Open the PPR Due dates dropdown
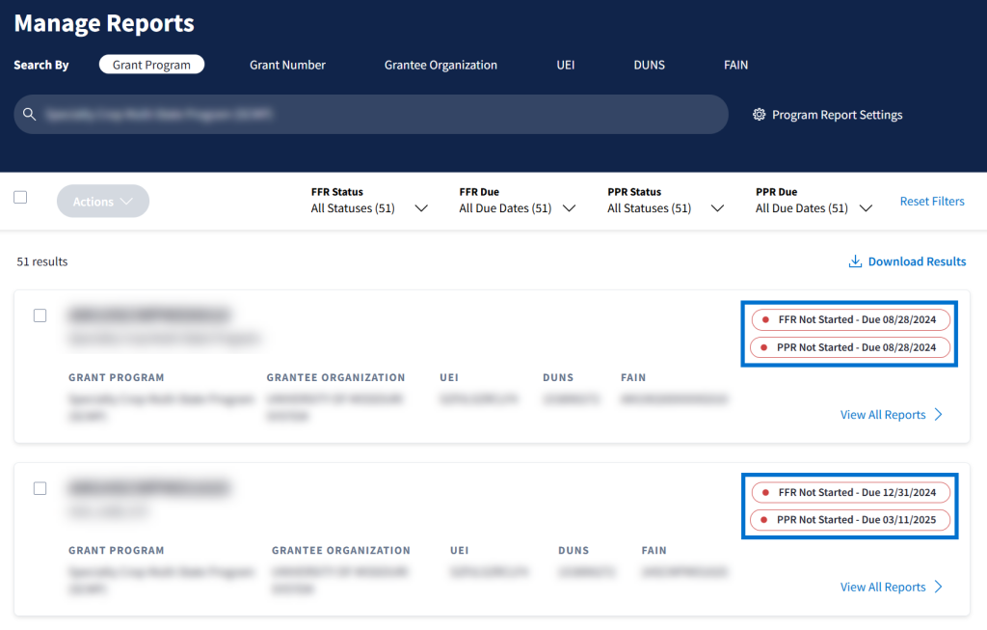 coord(865,208)
